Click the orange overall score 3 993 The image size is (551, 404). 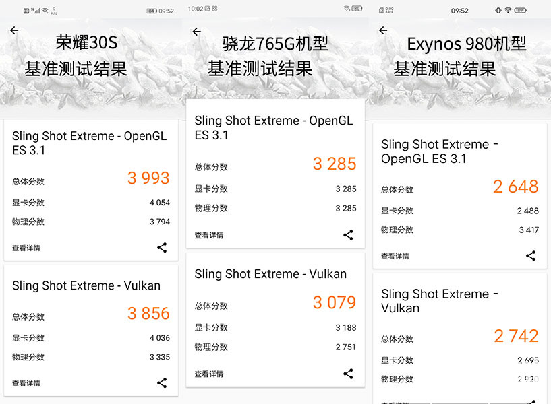(x=148, y=178)
